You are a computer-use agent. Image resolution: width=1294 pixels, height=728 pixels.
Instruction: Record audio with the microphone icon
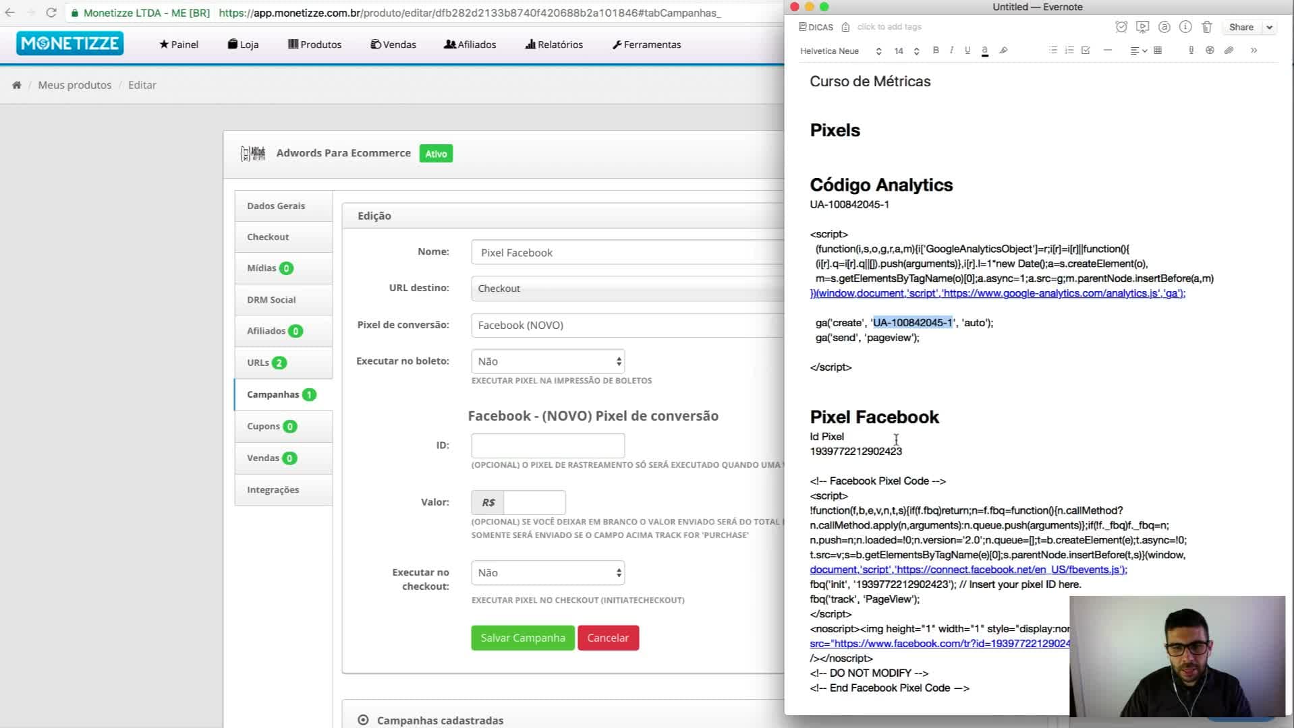point(1191,51)
